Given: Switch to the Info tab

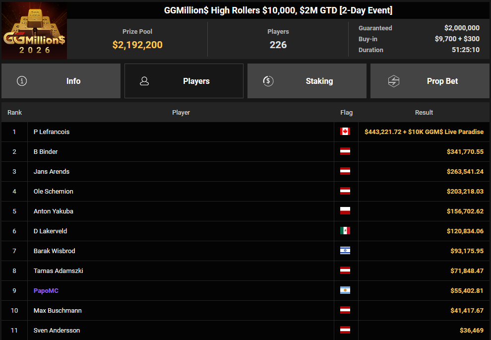Looking at the screenshot, I should pos(61,81).
